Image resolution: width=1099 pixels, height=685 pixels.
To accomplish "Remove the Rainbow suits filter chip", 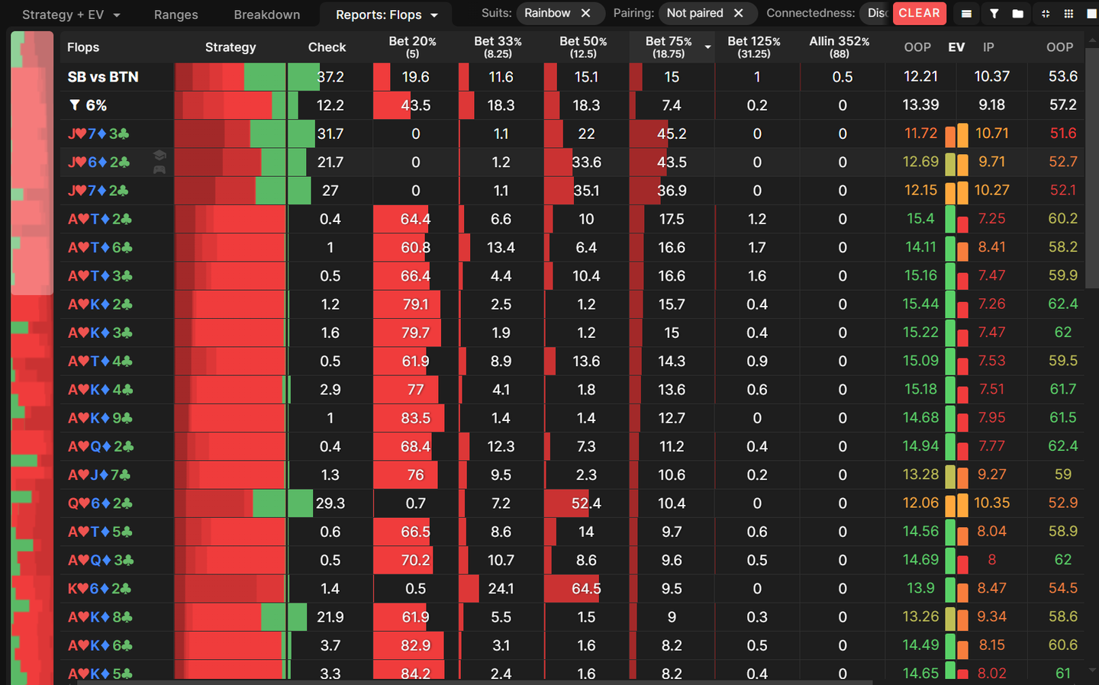I will pyautogui.click(x=585, y=13).
